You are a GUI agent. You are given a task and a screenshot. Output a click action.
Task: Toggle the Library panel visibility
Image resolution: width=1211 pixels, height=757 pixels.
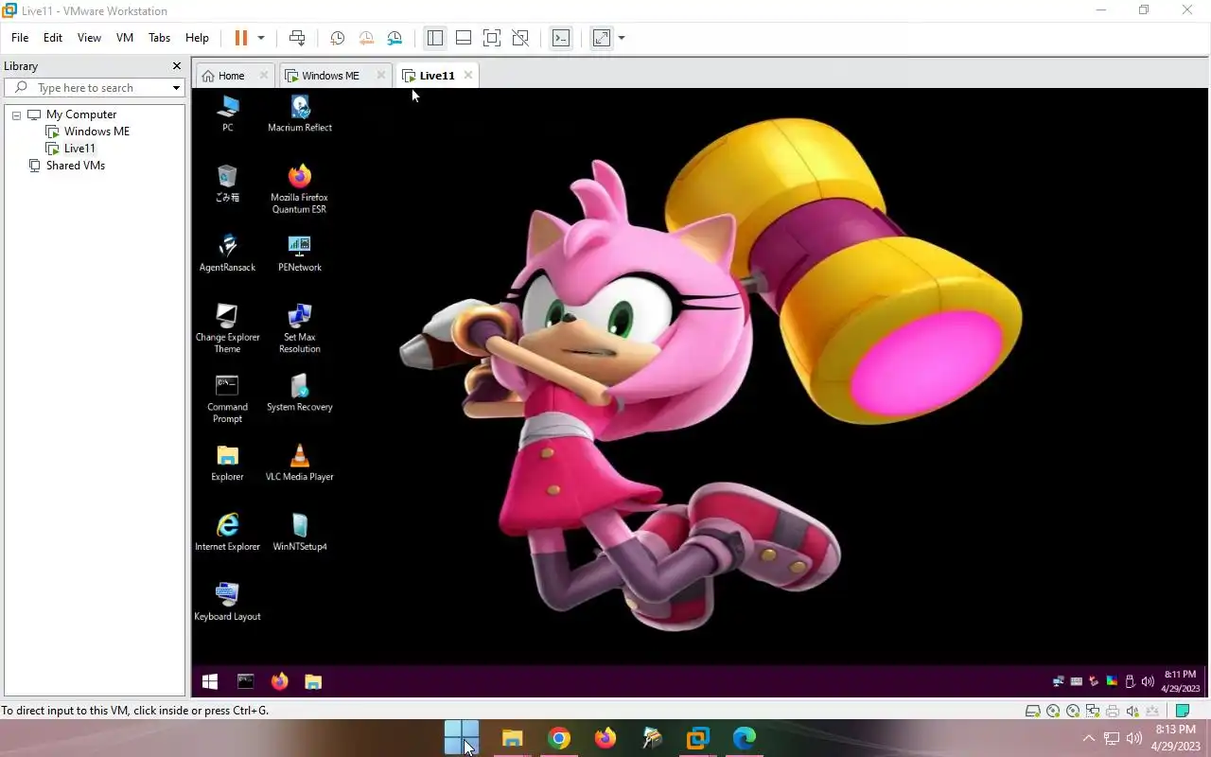pyautogui.click(x=435, y=38)
